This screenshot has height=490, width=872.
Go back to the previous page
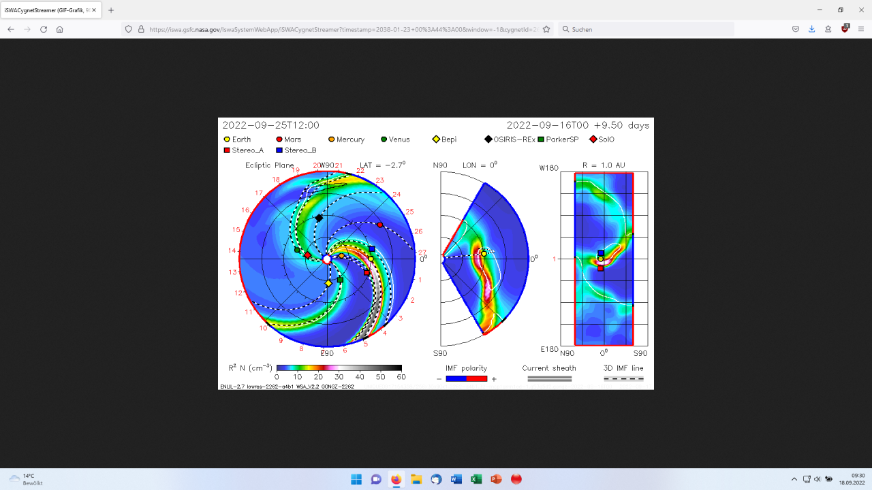tap(11, 29)
